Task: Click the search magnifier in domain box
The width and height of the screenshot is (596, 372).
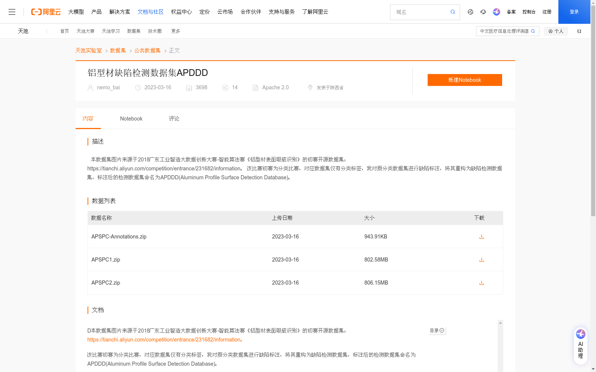Action: [x=453, y=12]
